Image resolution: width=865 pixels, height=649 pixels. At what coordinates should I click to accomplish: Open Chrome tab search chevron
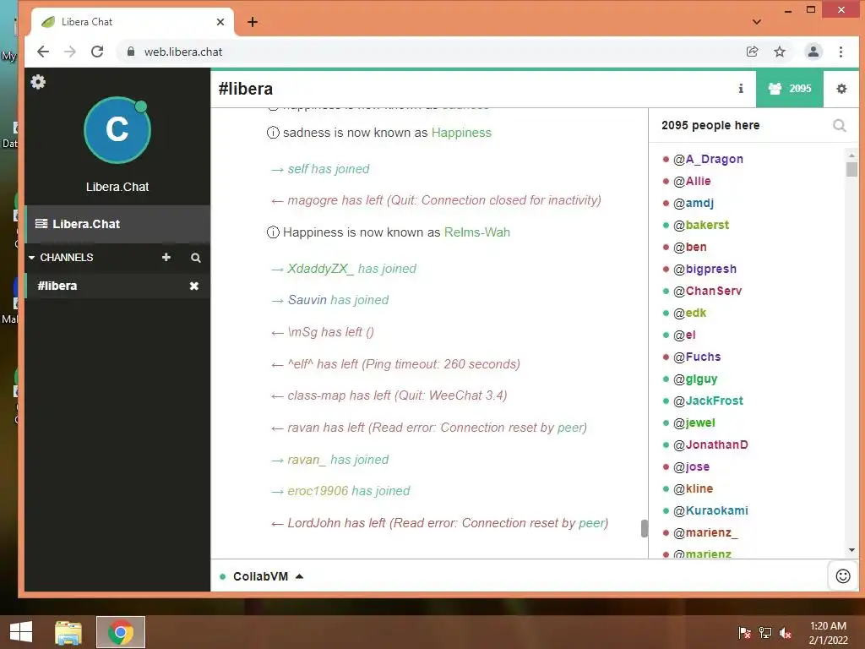(757, 22)
